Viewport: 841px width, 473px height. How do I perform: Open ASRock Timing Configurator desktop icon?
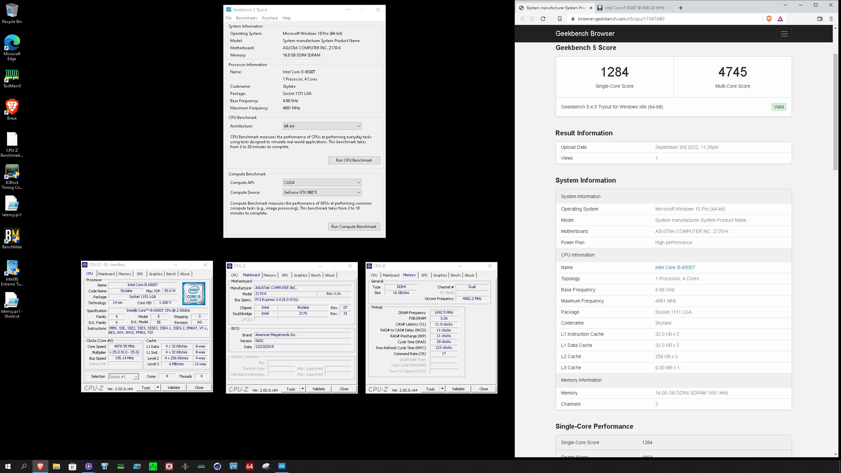[12, 177]
